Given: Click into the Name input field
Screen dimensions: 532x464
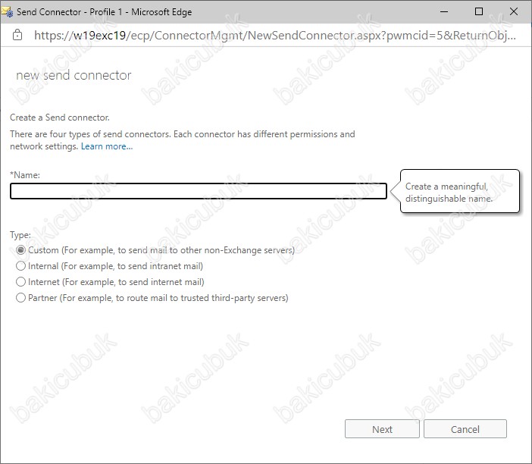Looking at the screenshot, I should pos(198,191).
